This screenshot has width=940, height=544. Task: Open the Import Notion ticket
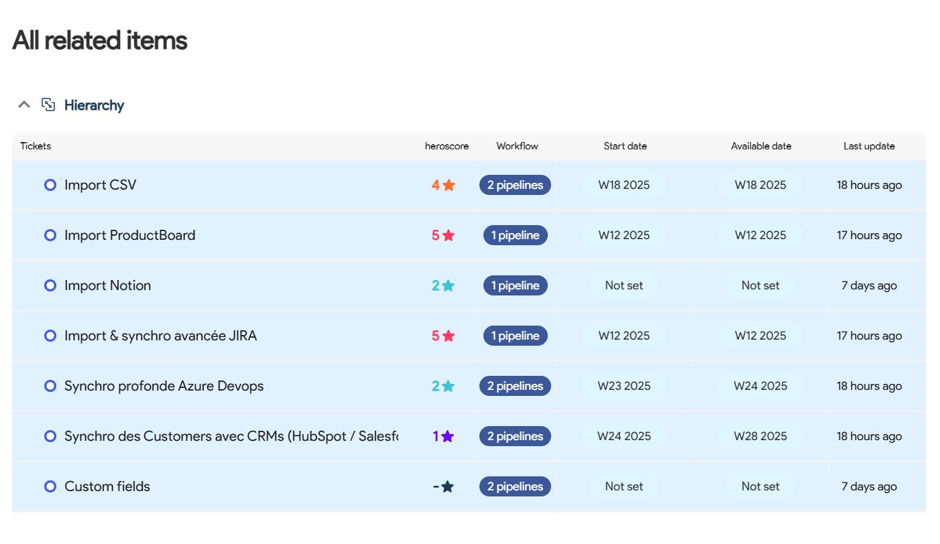click(108, 285)
